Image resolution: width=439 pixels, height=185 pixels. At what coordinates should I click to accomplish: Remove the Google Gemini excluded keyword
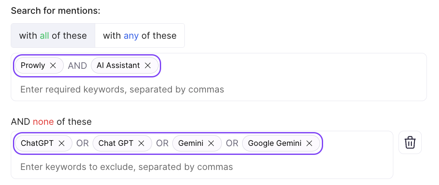(309, 143)
